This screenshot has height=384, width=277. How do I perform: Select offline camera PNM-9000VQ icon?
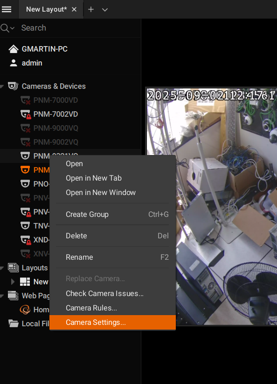click(x=25, y=128)
